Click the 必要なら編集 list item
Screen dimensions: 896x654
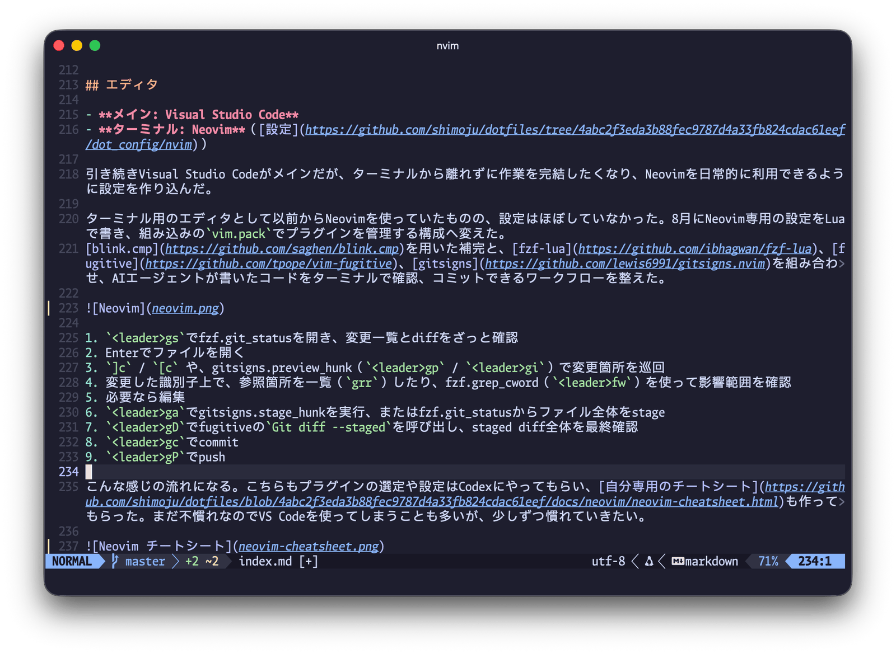click(x=145, y=397)
